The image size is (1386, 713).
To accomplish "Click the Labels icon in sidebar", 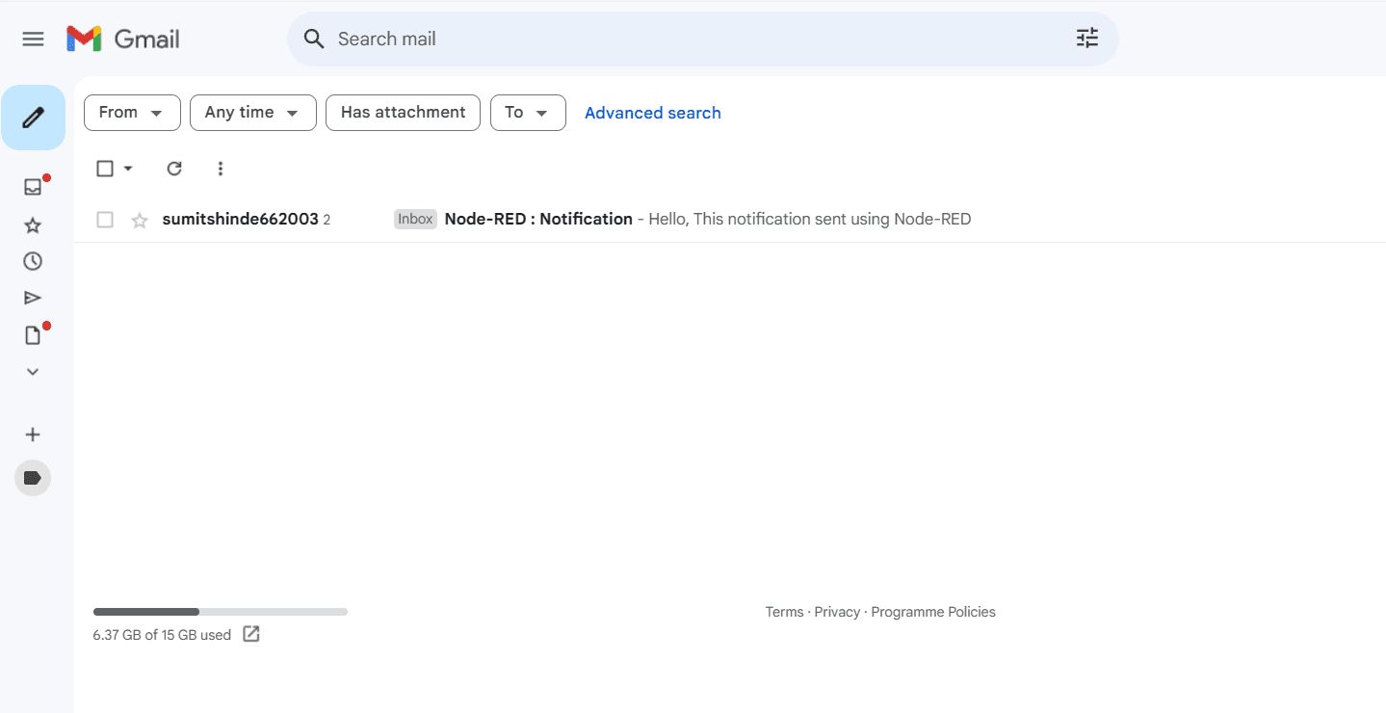I will (x=33, y=477).
